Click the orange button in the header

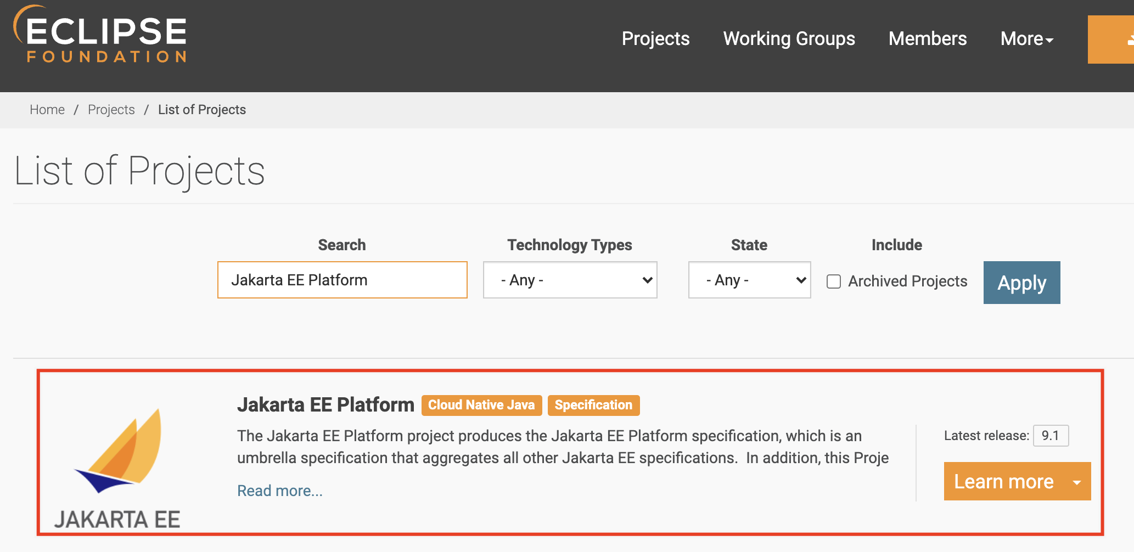(1111, 40)
